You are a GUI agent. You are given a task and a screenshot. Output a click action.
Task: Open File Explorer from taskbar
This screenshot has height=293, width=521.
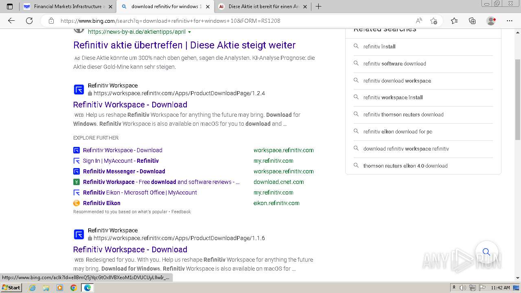[46, 288]
